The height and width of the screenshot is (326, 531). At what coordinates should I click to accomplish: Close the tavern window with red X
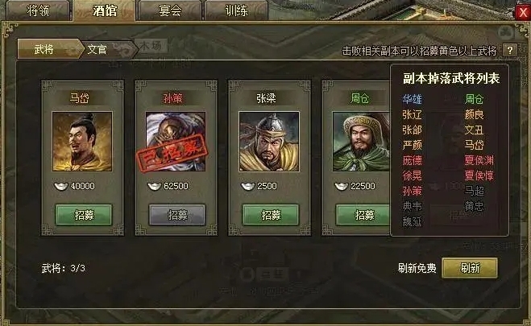coord(523,13)
